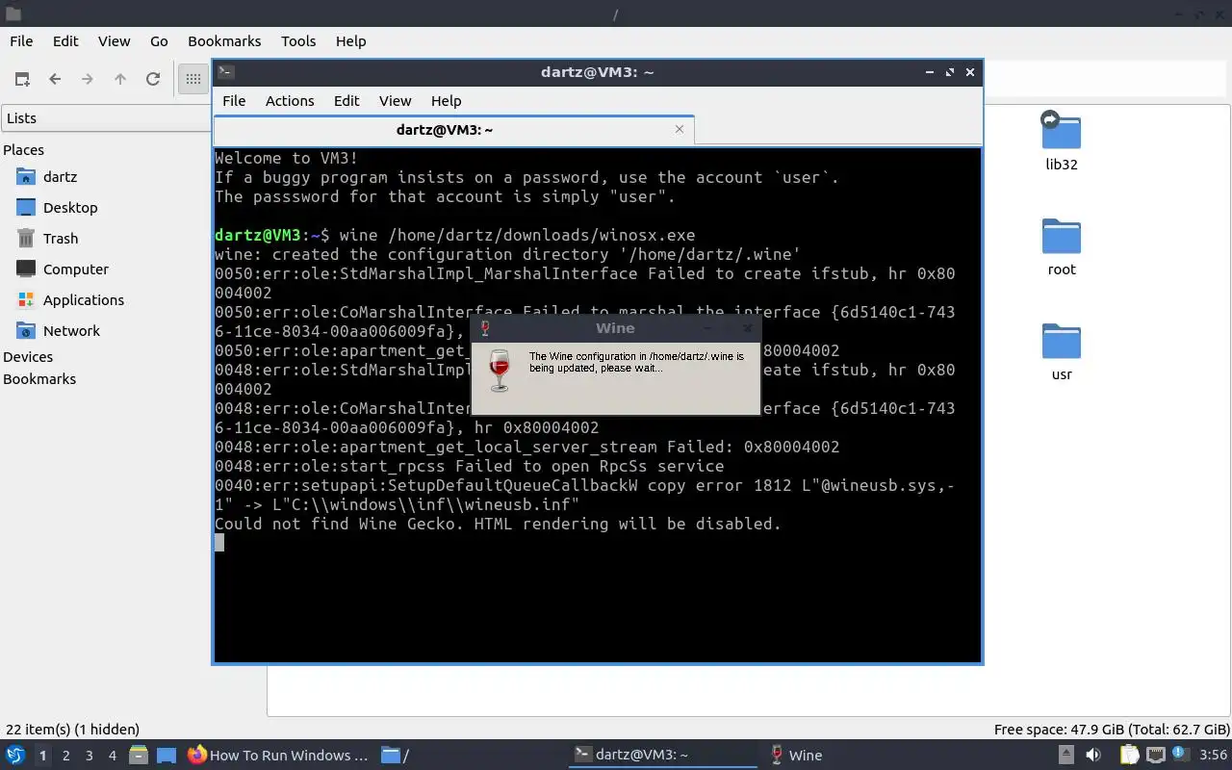Click the 22 item(s) status bar text
Viewport: 1232px width, 770px height.
[x=72, y=730]
